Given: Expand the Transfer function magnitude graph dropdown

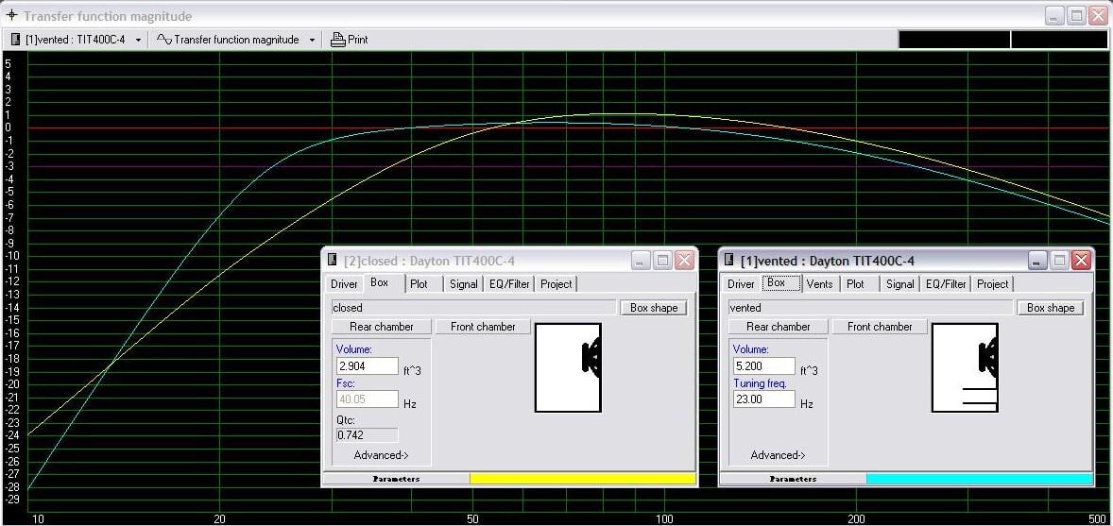Looking at the screenshot, I should click(x=312, y=40).
